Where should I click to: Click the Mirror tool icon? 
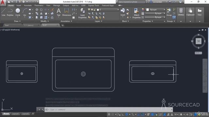(41, 14)
